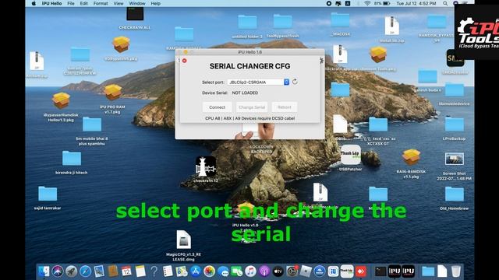Screen dimensions: 499x280
Task: Close the Serial Changer CFG sheet
Action: pos(184,61)
